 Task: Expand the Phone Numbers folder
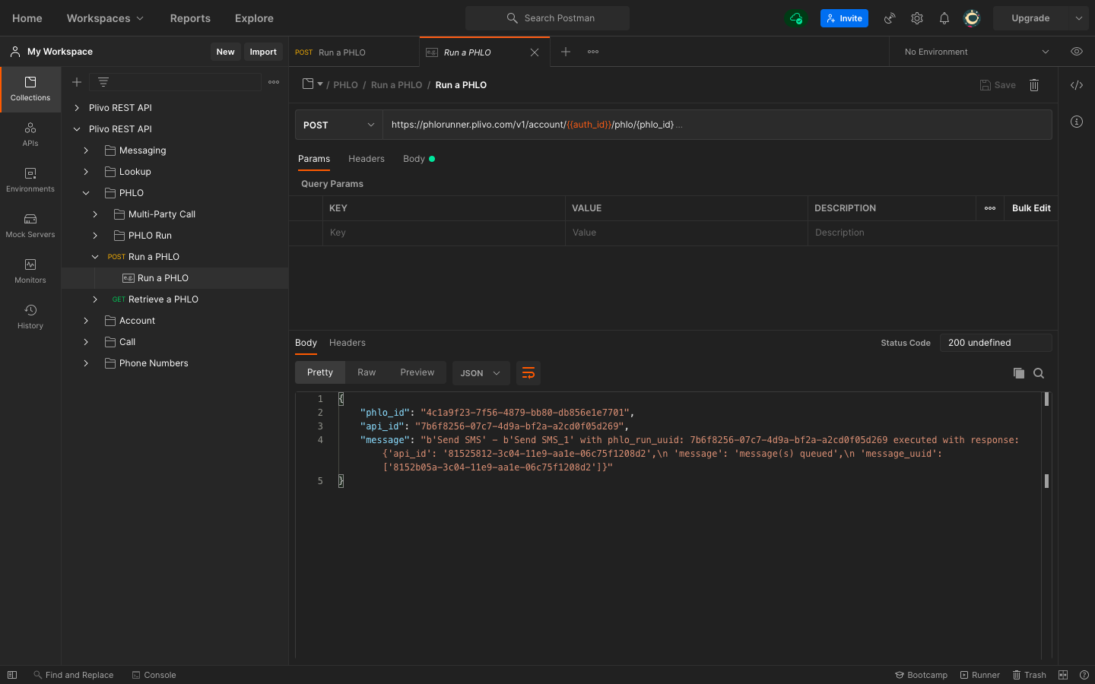click(86, 363)
